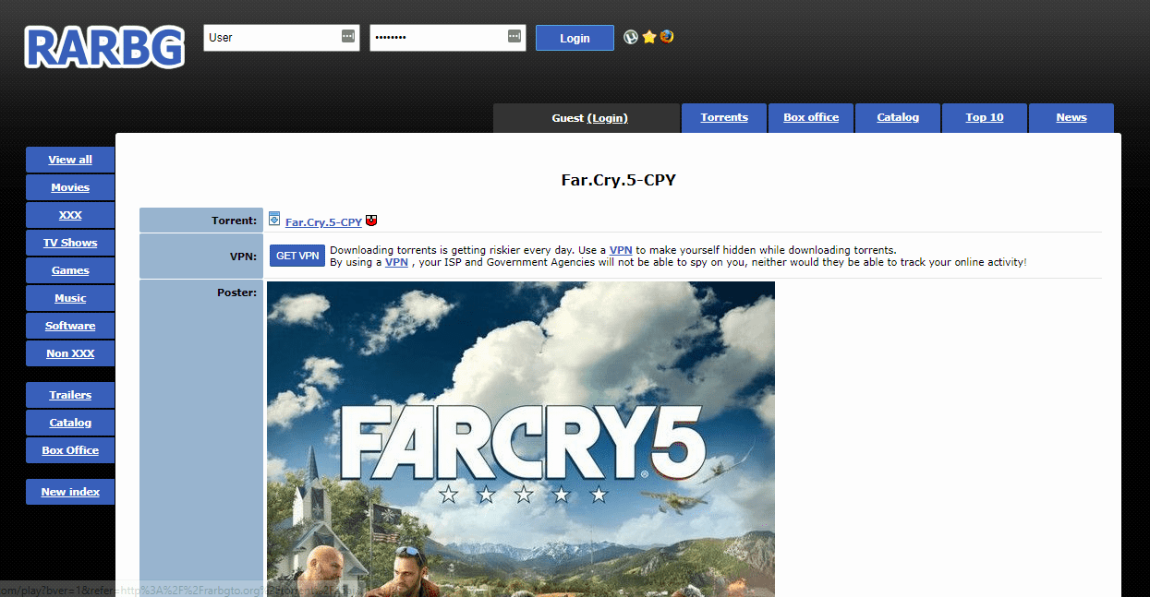Screen dimensions: 1150x597
Task: Select Games in the left sidebar
Action: tap(70, 270)
